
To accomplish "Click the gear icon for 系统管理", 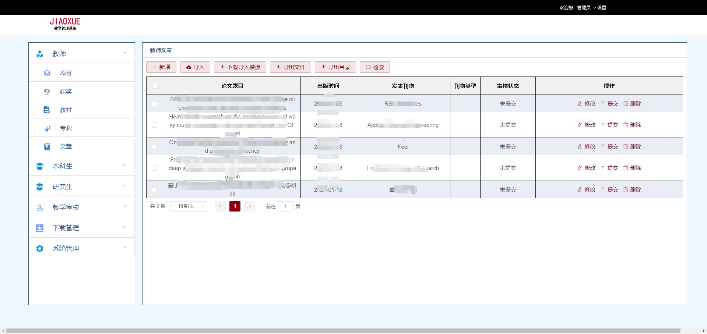I will (40, 249).
